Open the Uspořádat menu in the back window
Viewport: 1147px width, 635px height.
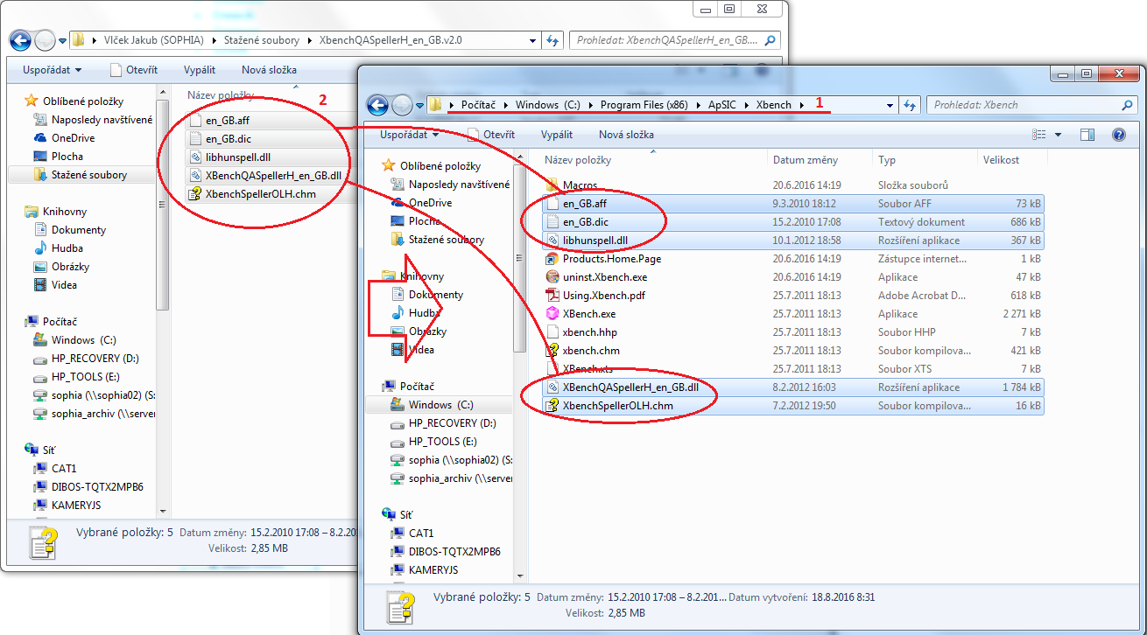53,70
